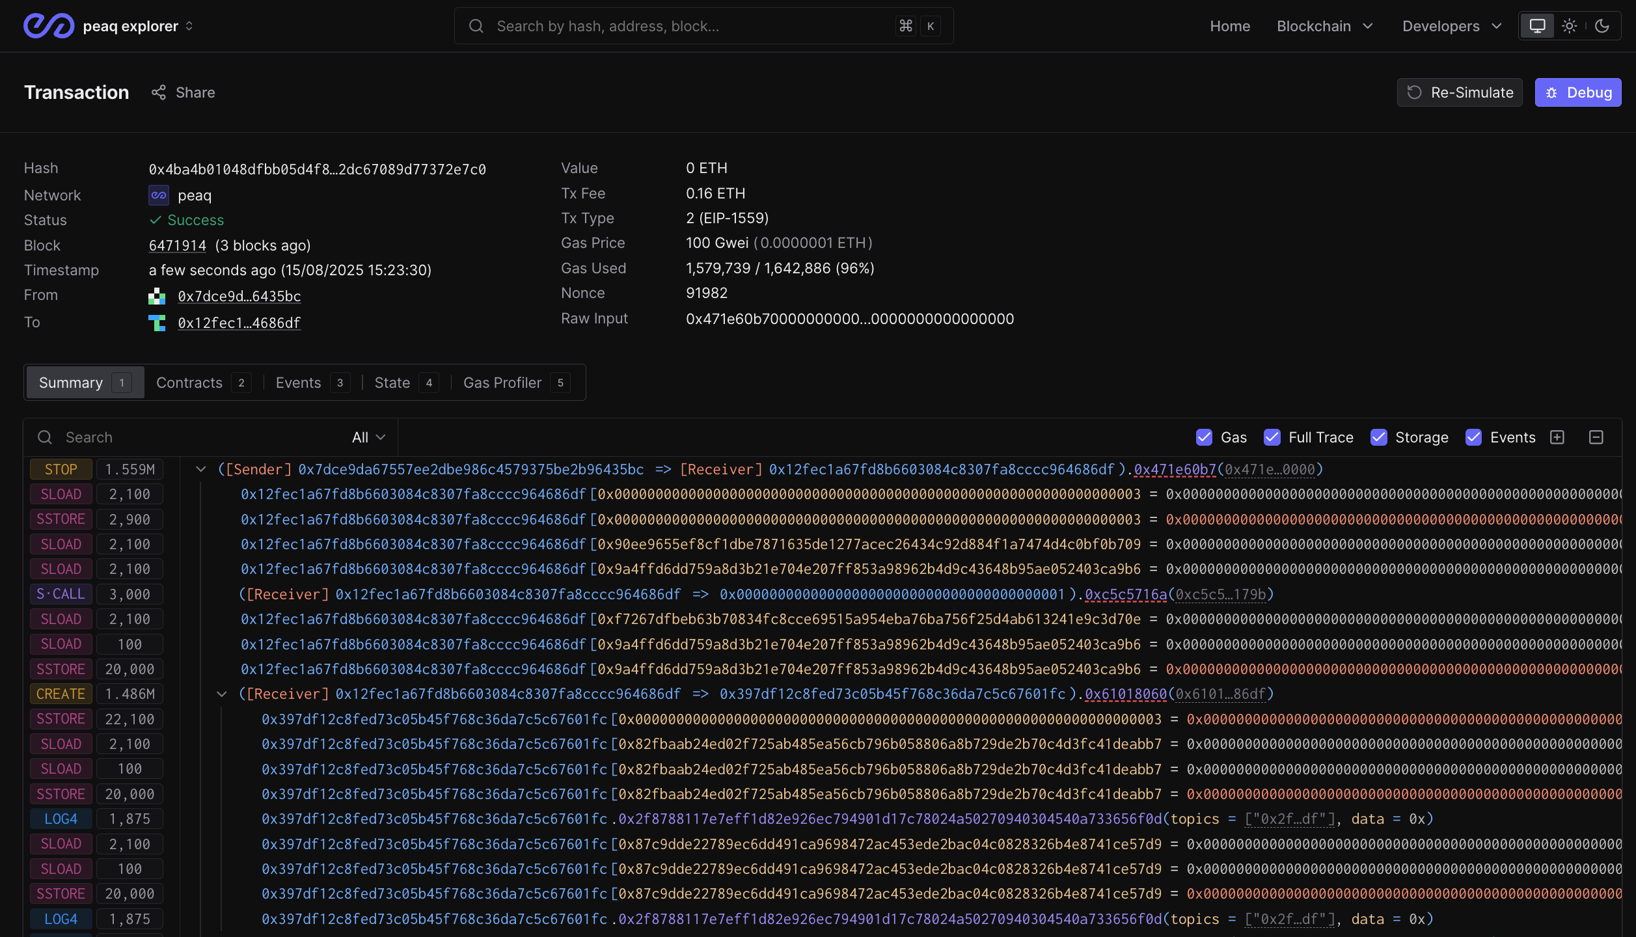
Task: Click the search magnifier in trace panel
Action: click(44, 437)
